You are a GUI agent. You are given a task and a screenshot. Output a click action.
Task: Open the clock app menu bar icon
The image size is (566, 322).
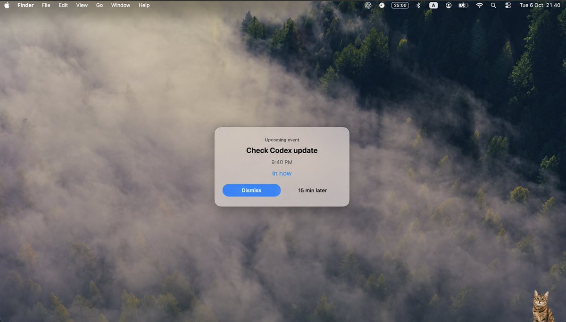382,5
